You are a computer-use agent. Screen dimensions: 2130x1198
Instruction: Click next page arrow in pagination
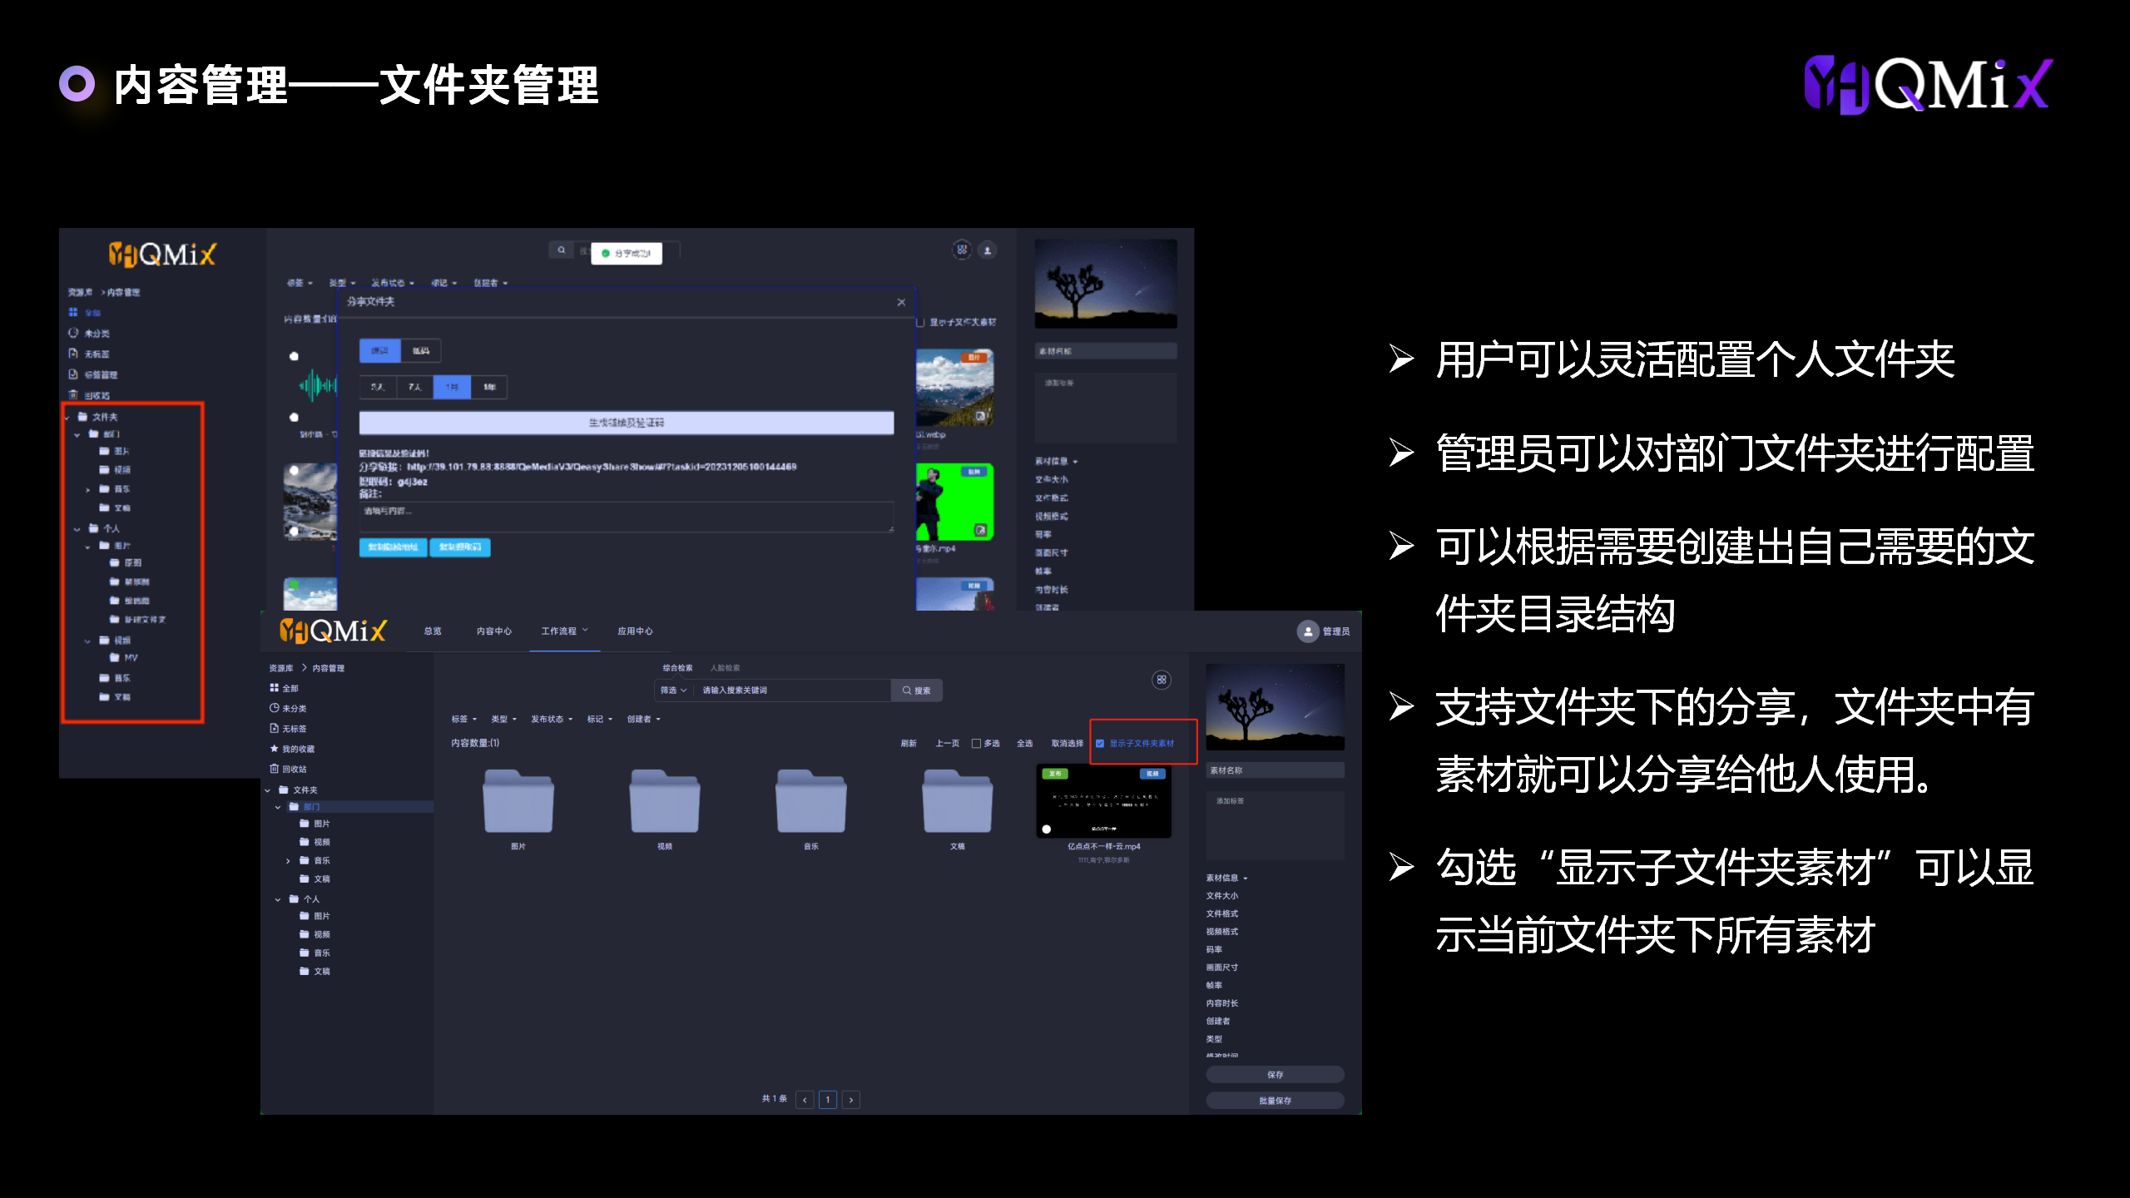coord(850,1100)
